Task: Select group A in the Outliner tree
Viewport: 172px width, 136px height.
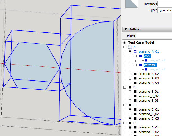Action: coord(134,47)
